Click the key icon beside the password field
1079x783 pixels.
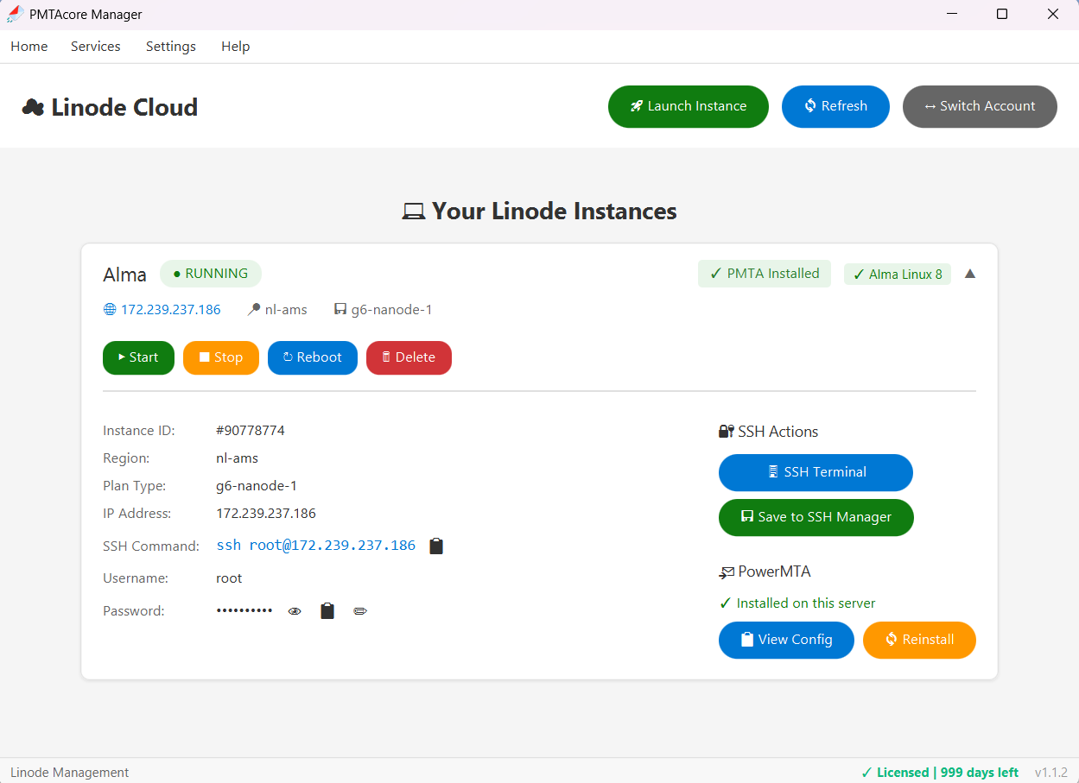coord(360,610)
